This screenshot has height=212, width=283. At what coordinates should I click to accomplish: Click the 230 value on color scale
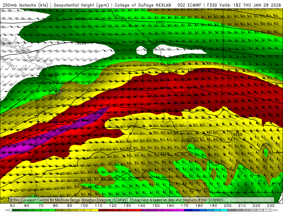click(271, 206)
